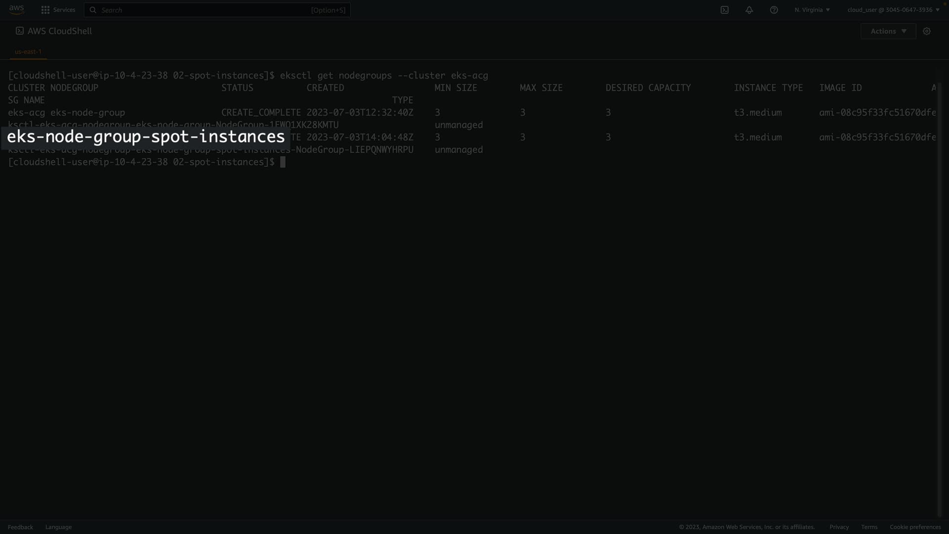949x534 pixels.
Task: Open the Services grid menu
Action: tap(45, 10)
